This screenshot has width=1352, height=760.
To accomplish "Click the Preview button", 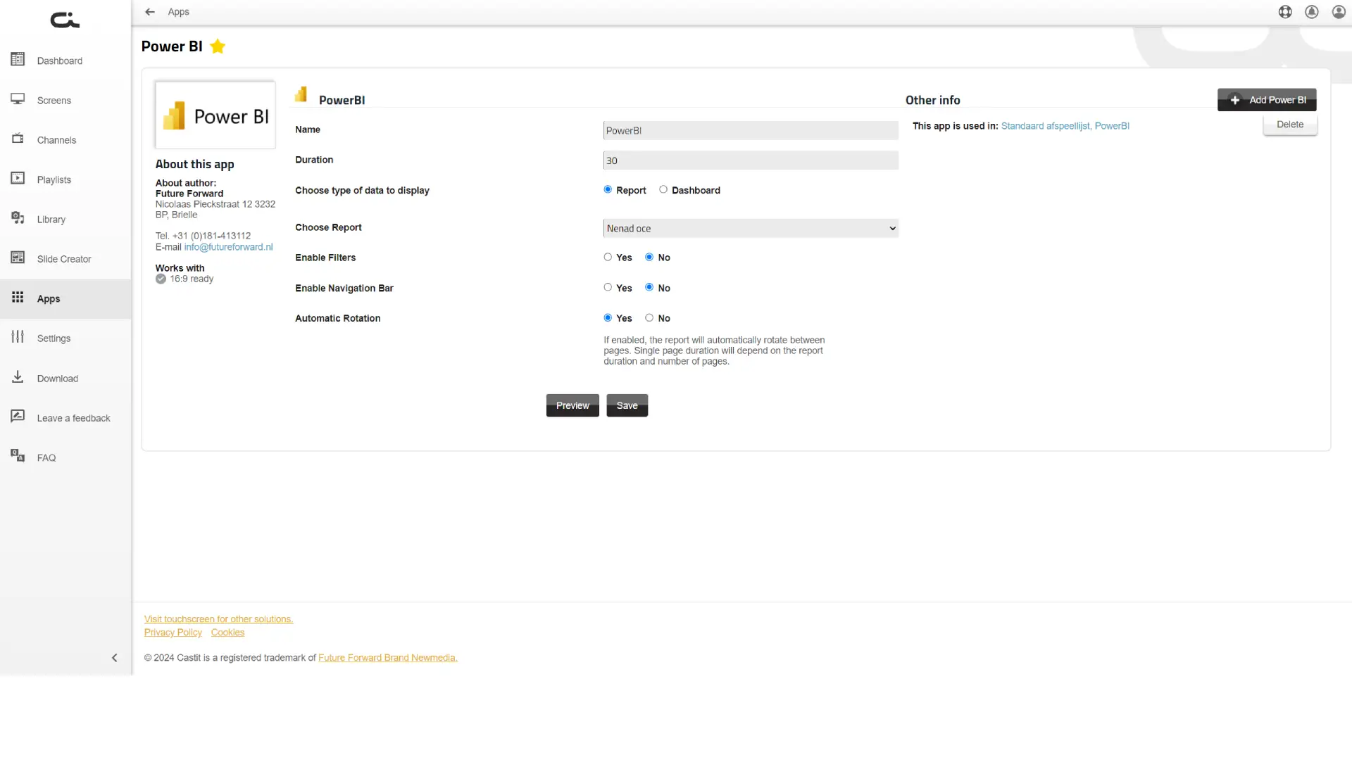I will [572, 405].
